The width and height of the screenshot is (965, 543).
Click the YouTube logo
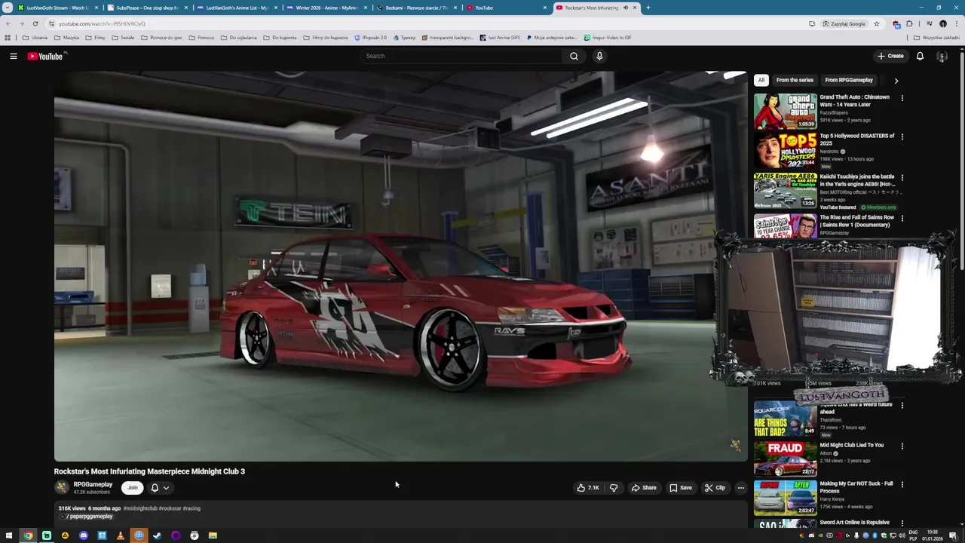tap(45, 56)
